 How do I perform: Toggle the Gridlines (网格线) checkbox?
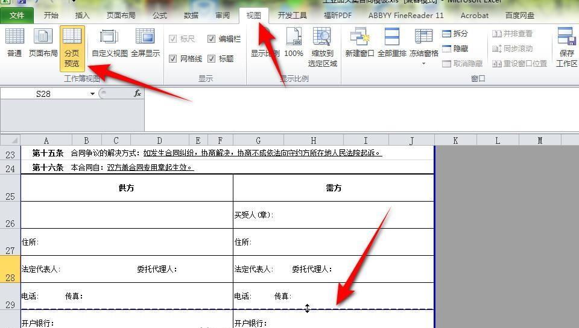coord(173,58)
